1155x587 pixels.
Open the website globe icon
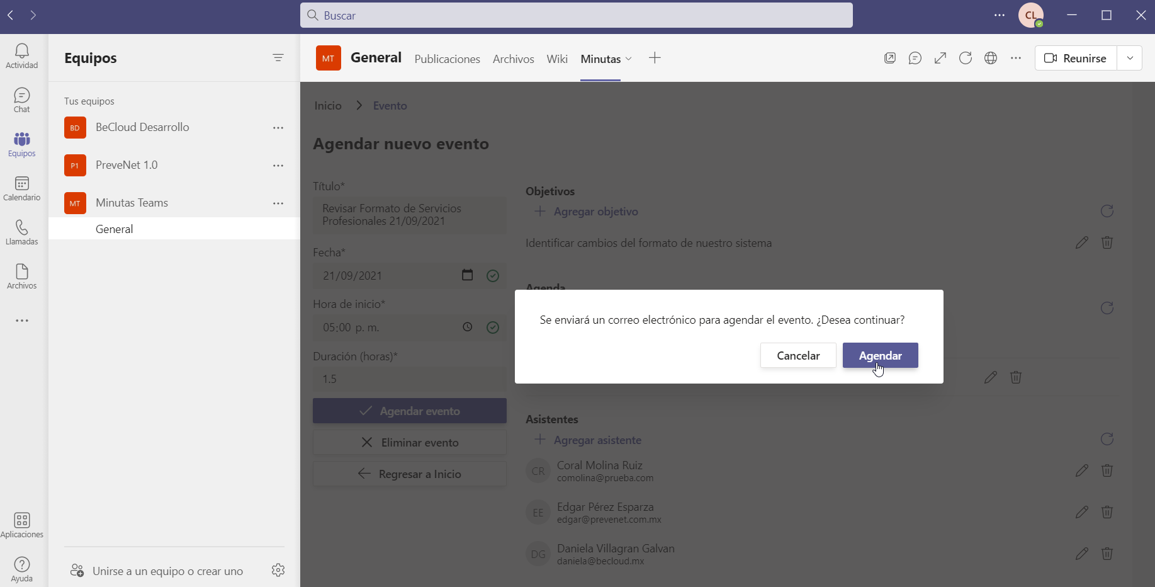pyautogui.click(x=991, y=58)
